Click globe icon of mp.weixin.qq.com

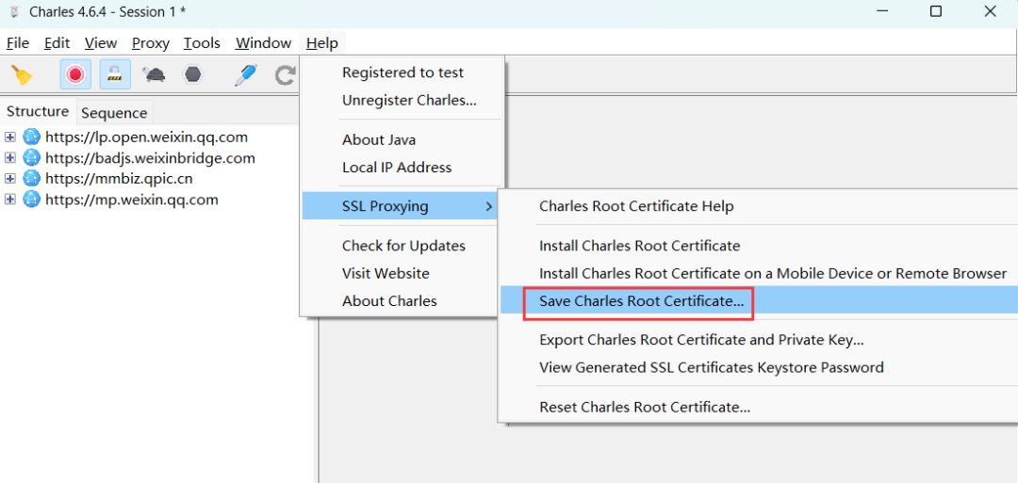pyautogui.click(x=31, y=200)
